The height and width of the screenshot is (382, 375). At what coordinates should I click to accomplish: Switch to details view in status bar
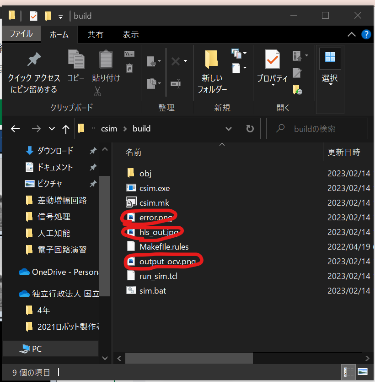tap(348, 372)
